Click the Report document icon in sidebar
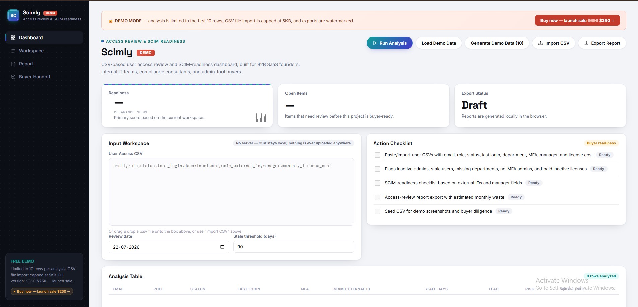Screen dimensions: 638x307 [x=13, y=64]
